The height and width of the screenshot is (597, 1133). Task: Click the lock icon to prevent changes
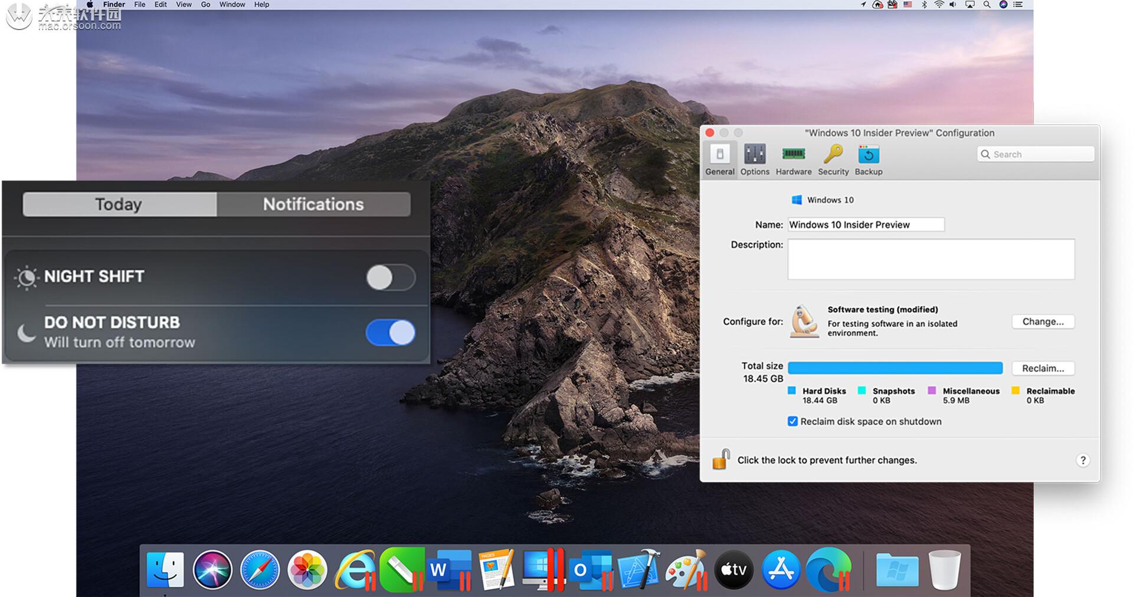721,459
